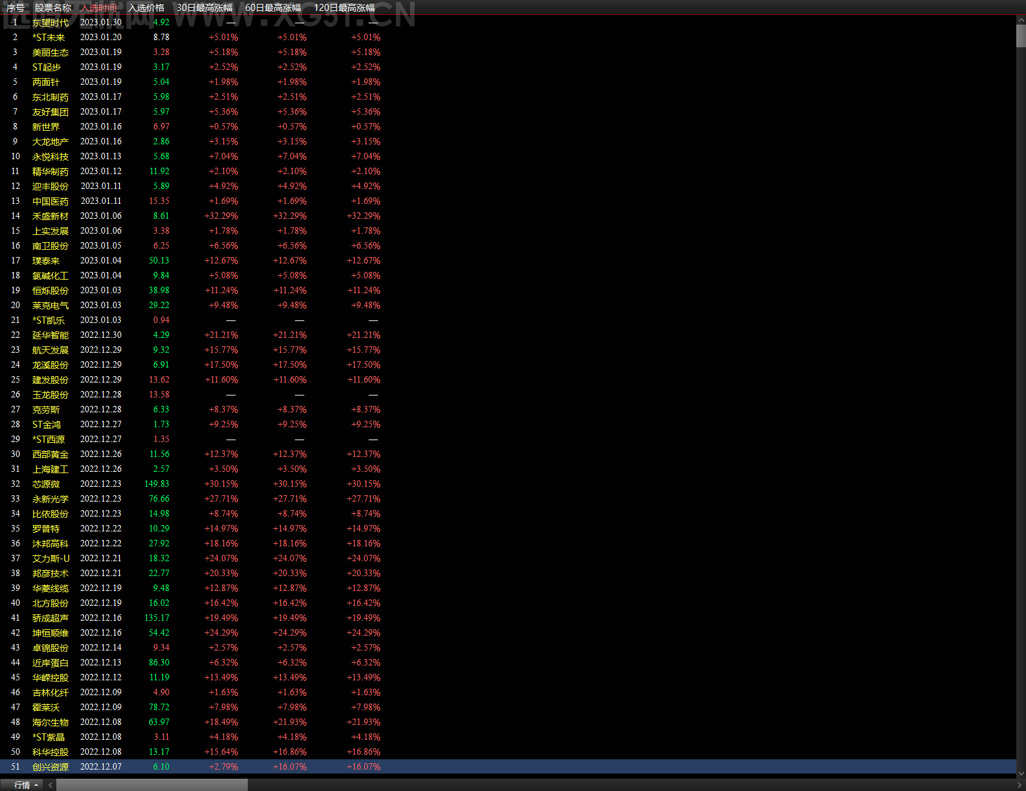Viewport: 1026px width, 791px height.
Task: Click price 149.83 in 芯源微 row
Action: click(x=157, y=484)
